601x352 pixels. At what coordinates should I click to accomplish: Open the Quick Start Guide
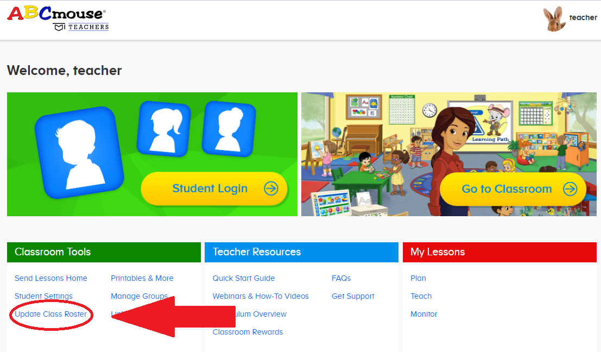(243, 278)
